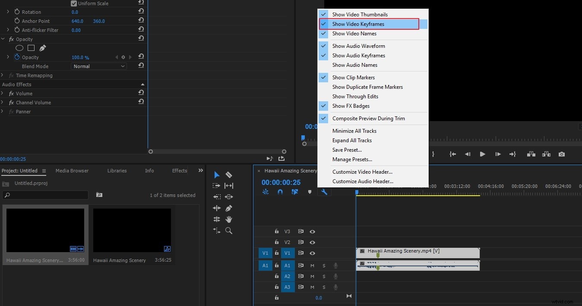Image resolution: width=582 pixels, height=306 pixels.
Task: Click the Opacity percentage value
Action: click(x=80, y=57)
